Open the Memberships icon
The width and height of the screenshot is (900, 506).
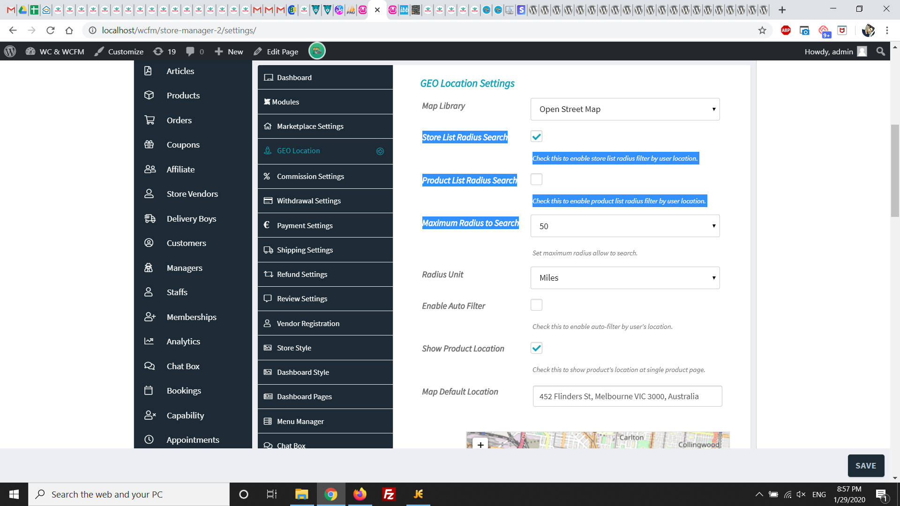(x=150, y=317)
